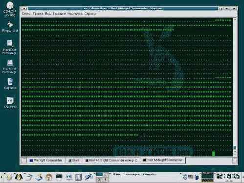
Task: Click the Konsole taskbar entry
Action: [134, 174]
